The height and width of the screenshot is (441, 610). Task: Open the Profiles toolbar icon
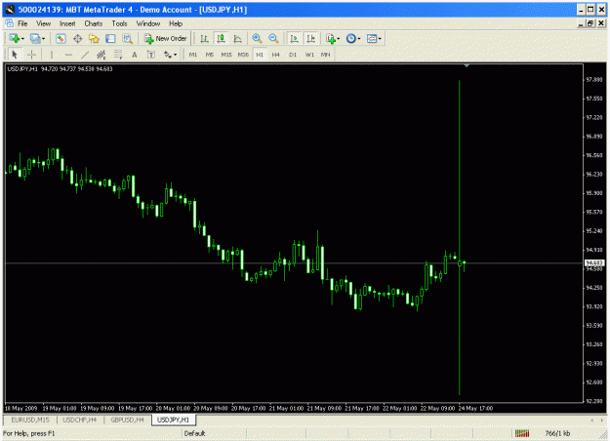click(35, 38)
